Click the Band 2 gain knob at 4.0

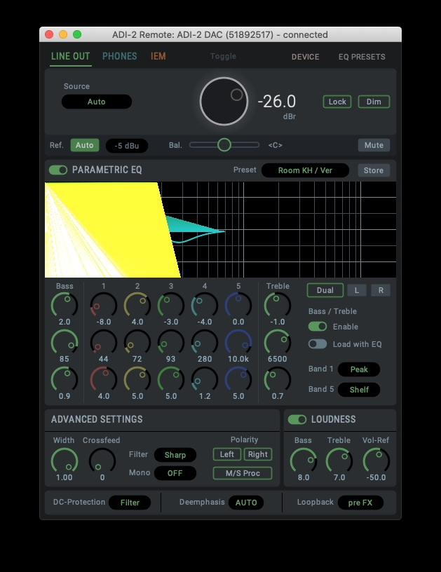click(137, 305)
